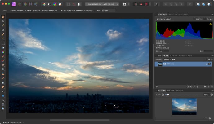Click the Auto White Balance icon
This screenshot has height=124, width=214.
(60, 4)
